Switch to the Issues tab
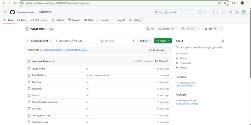This screenshot has width=251, height=125. (22, 20)
